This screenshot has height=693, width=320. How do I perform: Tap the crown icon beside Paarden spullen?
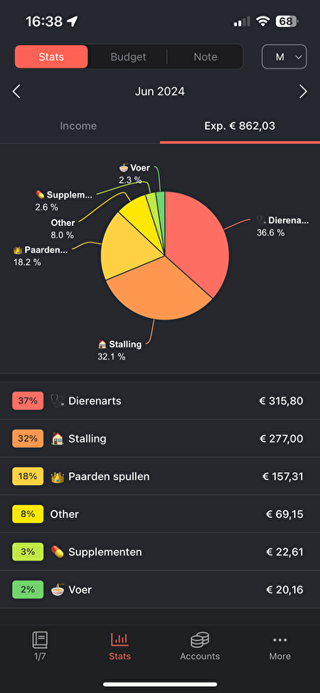pos(57,476)
